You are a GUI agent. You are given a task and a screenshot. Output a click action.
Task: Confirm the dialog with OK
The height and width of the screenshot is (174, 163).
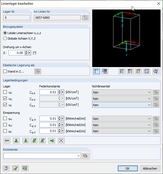click(x=128, y=169)
